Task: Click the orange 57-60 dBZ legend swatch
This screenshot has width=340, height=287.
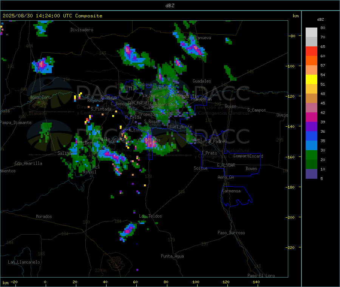Action: click(311, 61)
